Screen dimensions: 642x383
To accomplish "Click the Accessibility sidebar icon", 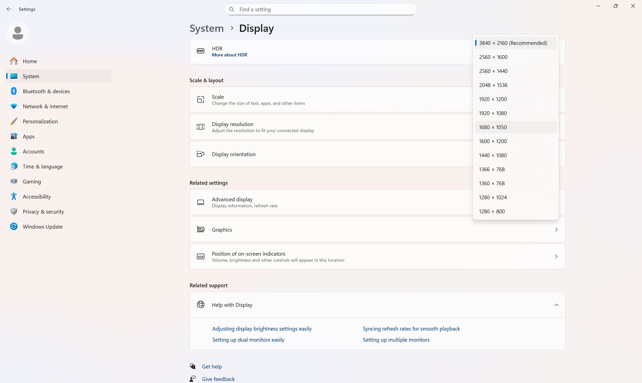I will 14,197.
